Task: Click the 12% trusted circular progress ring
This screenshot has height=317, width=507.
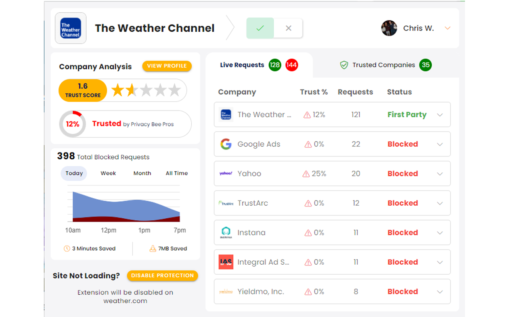Action: (x=72, y=124)
